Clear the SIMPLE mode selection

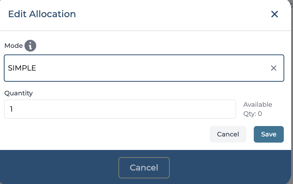coord(273,68)
